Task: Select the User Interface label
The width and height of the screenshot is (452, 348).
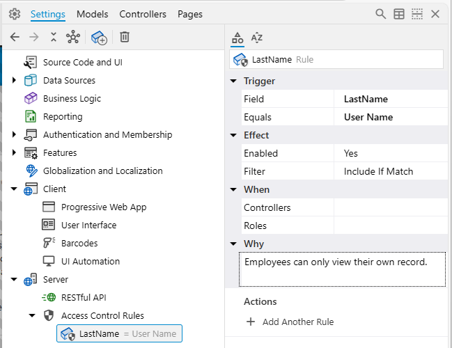Action: 88,225
